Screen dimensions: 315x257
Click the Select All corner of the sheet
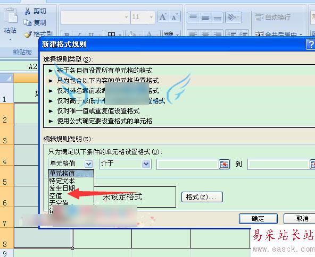[x=6, y=78]
